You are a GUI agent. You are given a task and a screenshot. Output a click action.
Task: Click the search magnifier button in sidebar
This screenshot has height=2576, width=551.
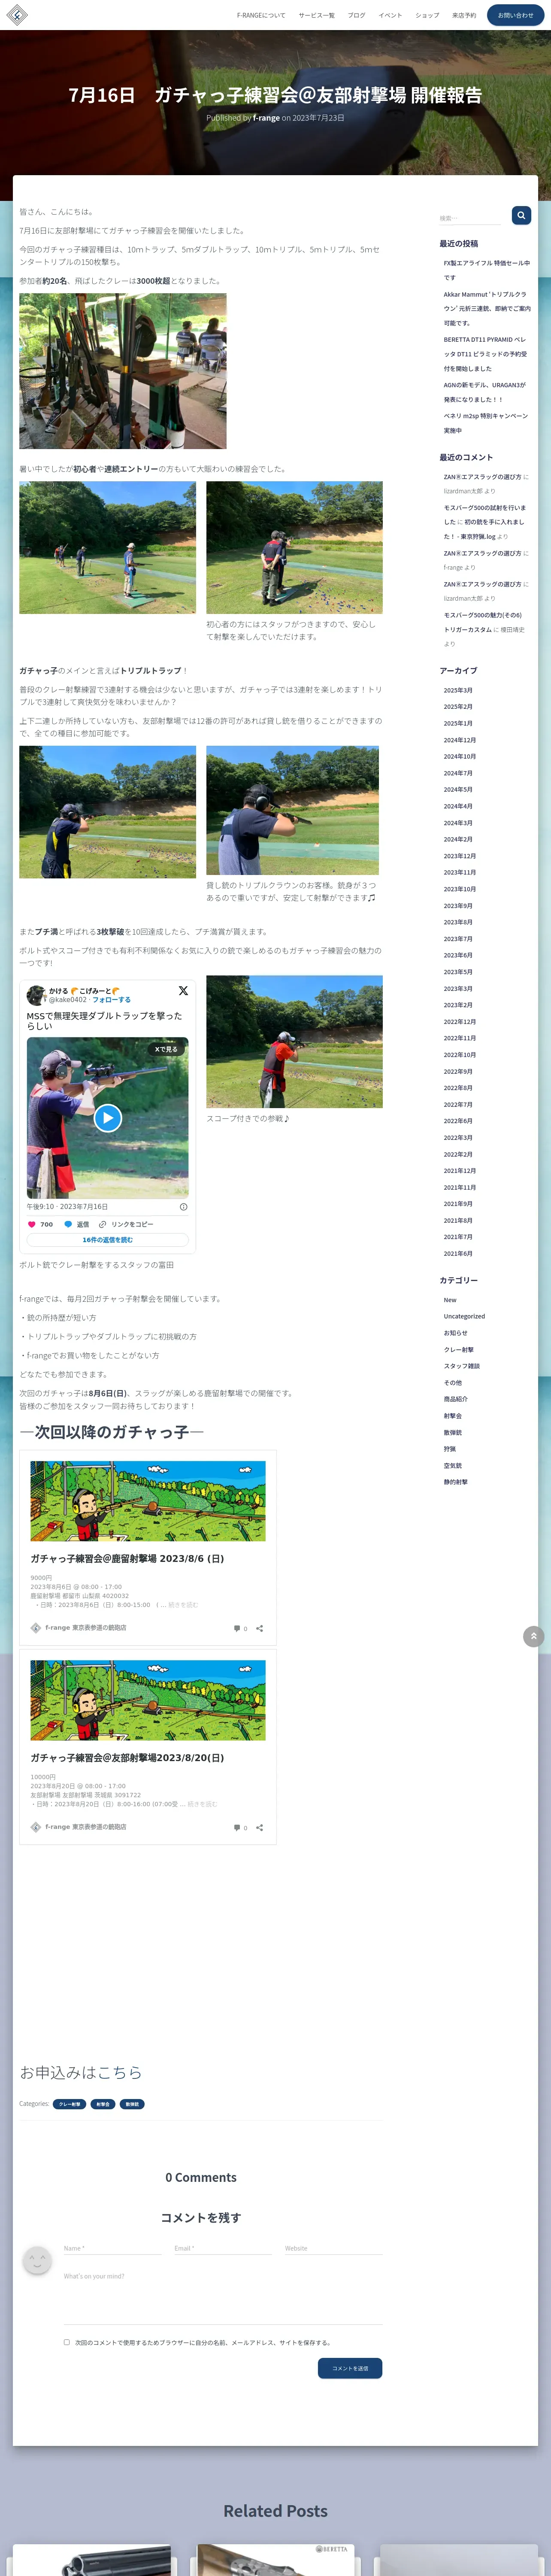click(x=521, y=215)
